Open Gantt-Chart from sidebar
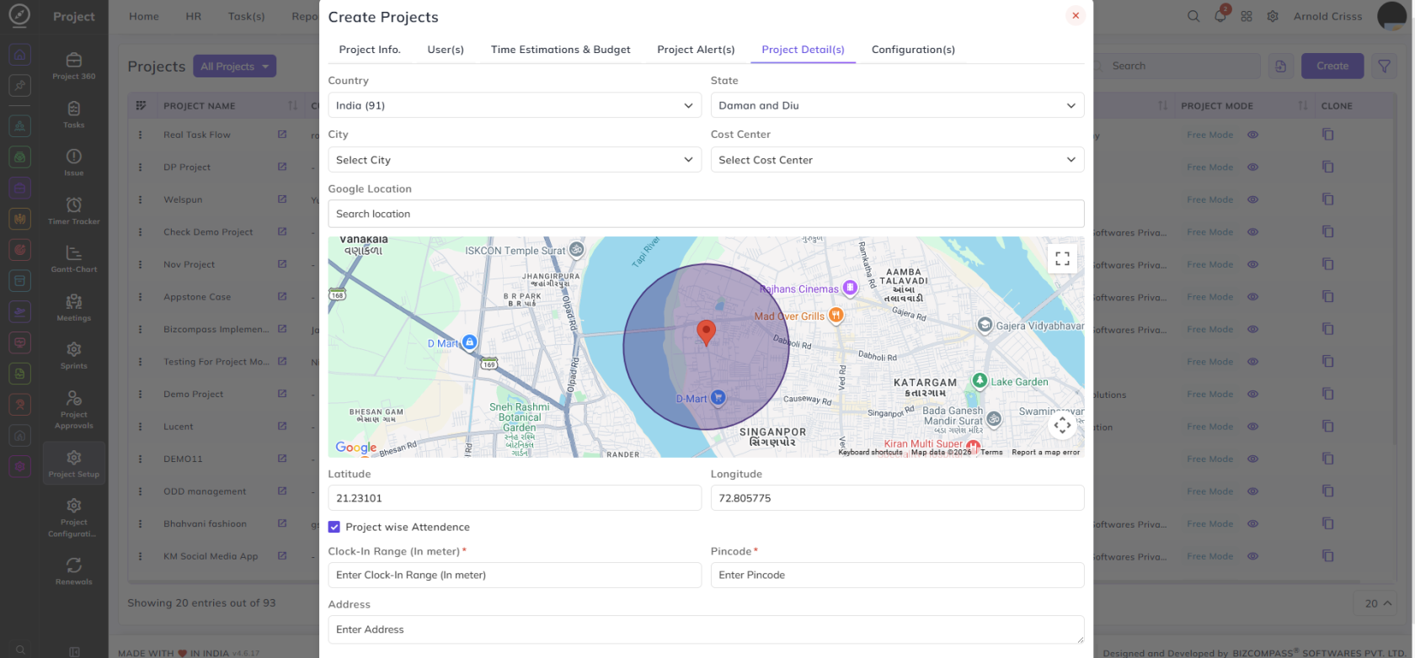The width and height of the screenshot is (1415, 658). tap(74, 259)
